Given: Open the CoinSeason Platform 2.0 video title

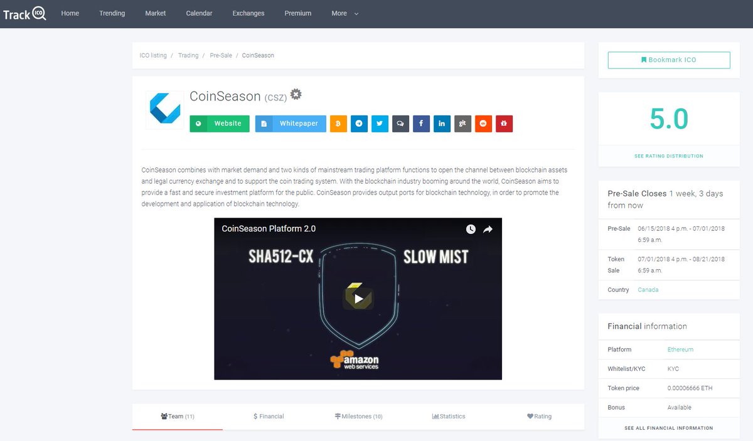Looking at the screenshot, I should coord(269,228).
